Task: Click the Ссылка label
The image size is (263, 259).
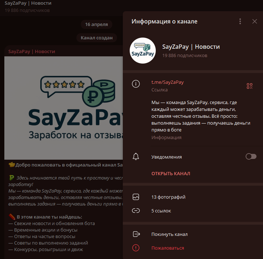Action: (159, 90)
